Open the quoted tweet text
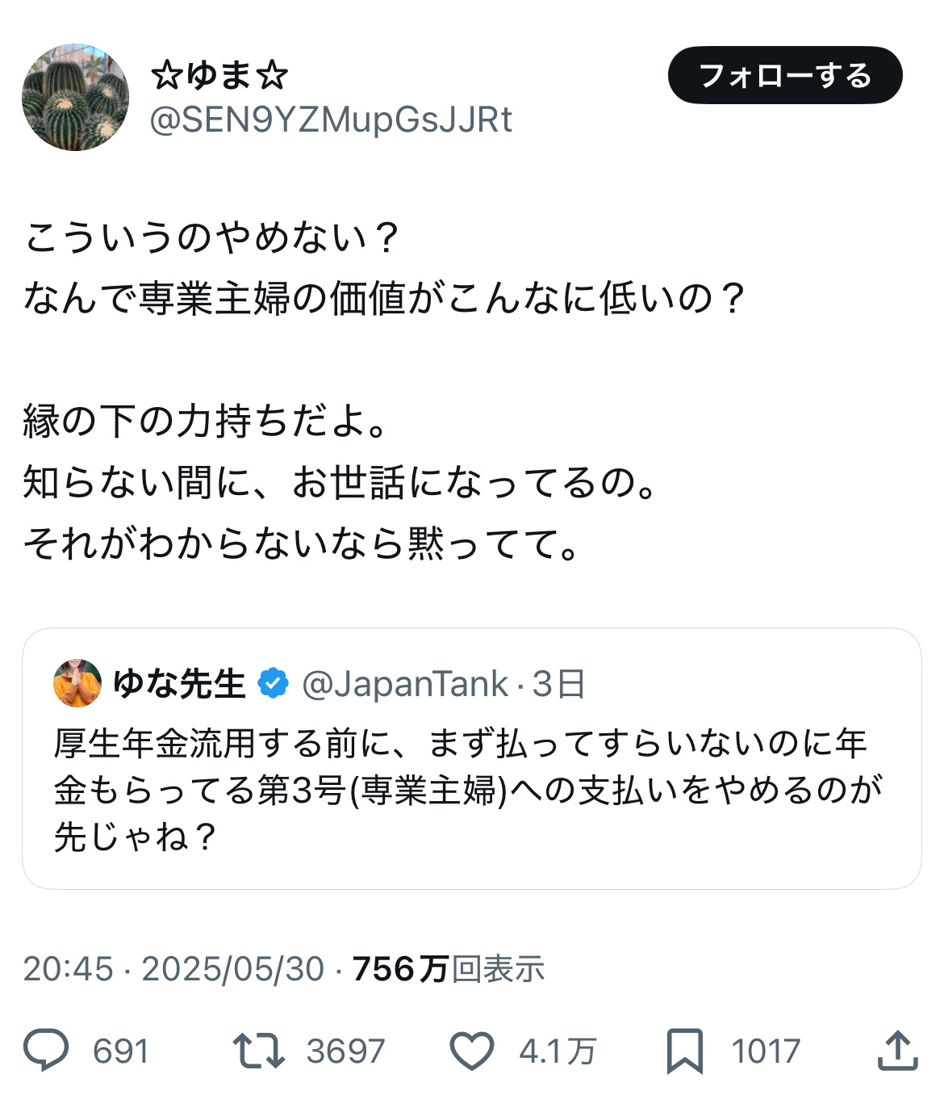Screen dimensions: 944x1112 click(468, 790)
